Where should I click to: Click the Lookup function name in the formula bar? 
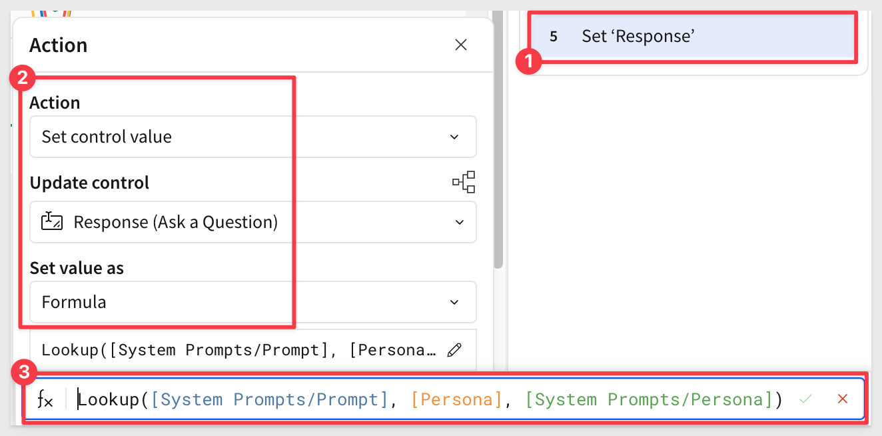(109, 400)
